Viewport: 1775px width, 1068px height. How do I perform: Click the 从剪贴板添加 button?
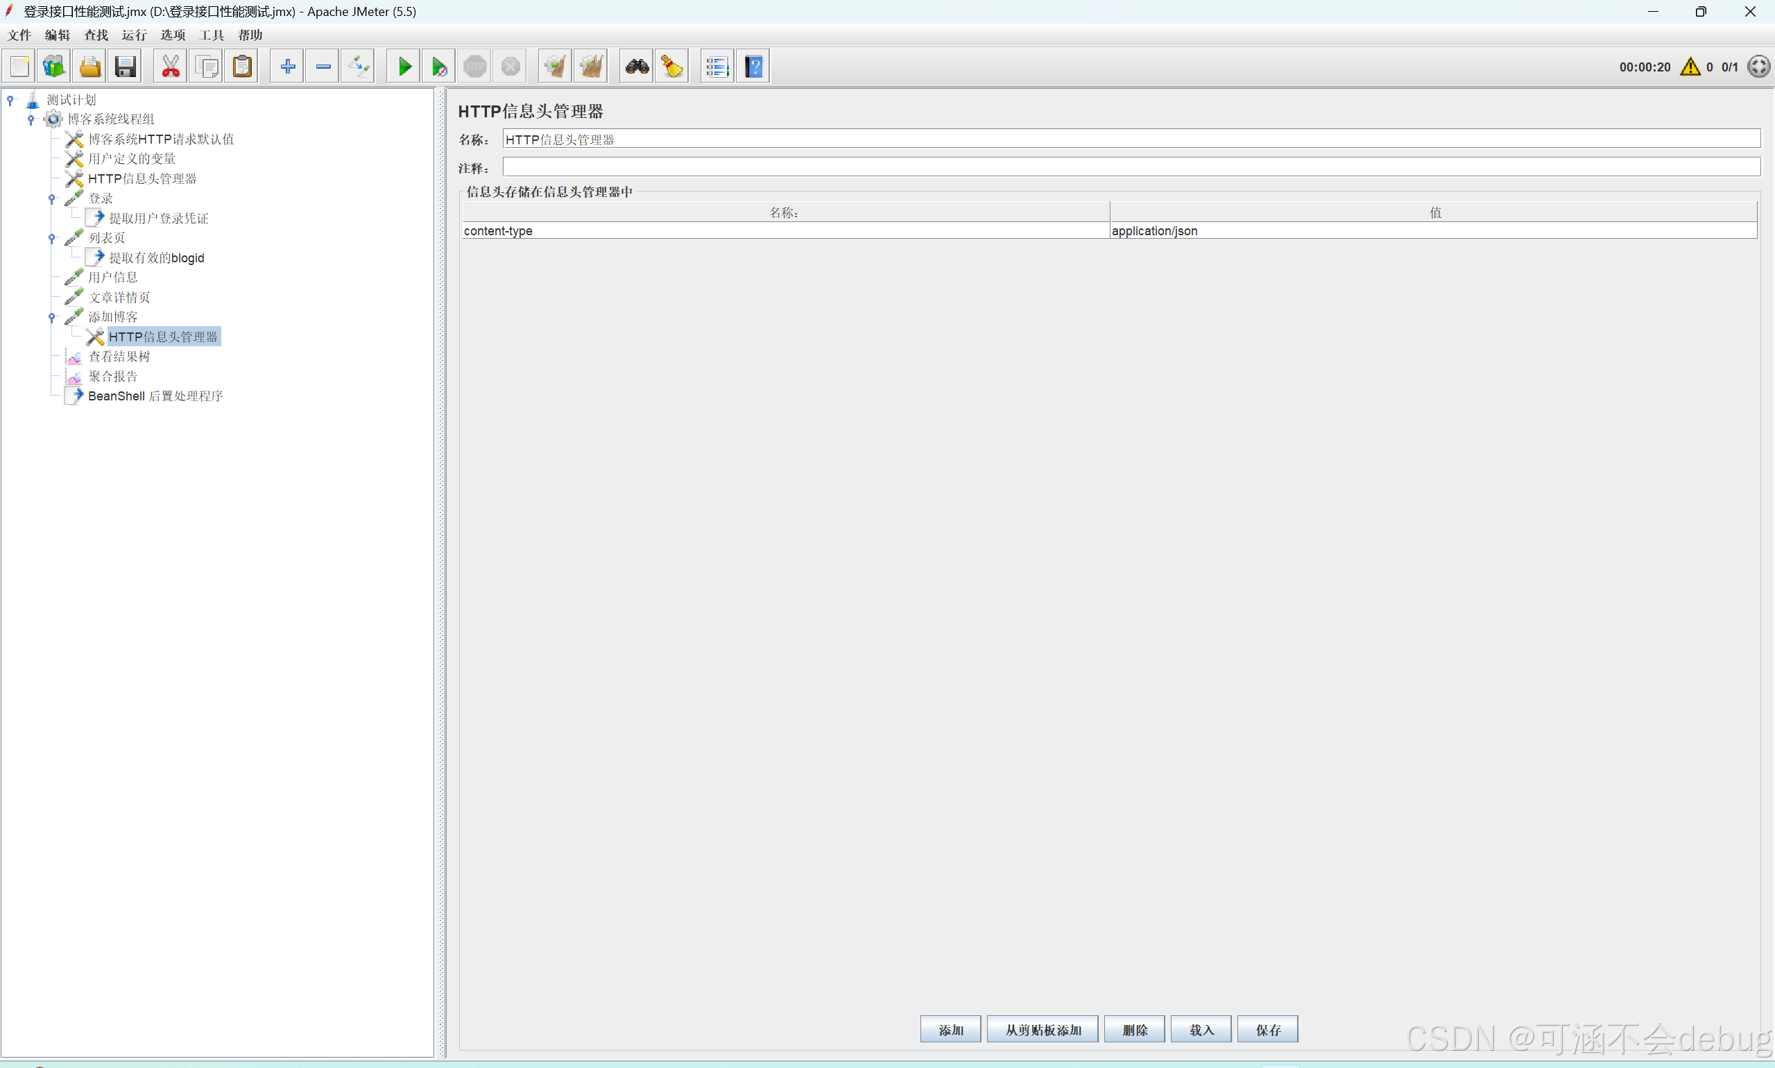click(1043, 1029)
